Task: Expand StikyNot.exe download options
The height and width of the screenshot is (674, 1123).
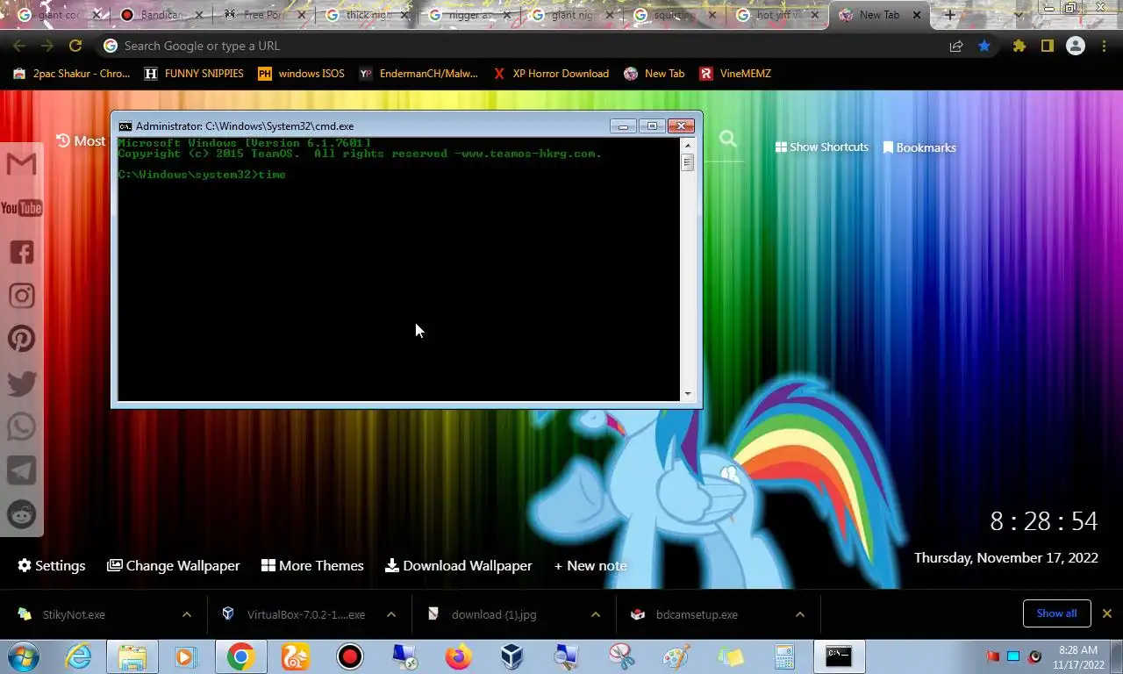Action: point(187,614)
